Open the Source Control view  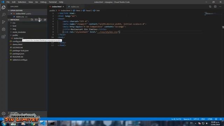click(x=3, y=22)
